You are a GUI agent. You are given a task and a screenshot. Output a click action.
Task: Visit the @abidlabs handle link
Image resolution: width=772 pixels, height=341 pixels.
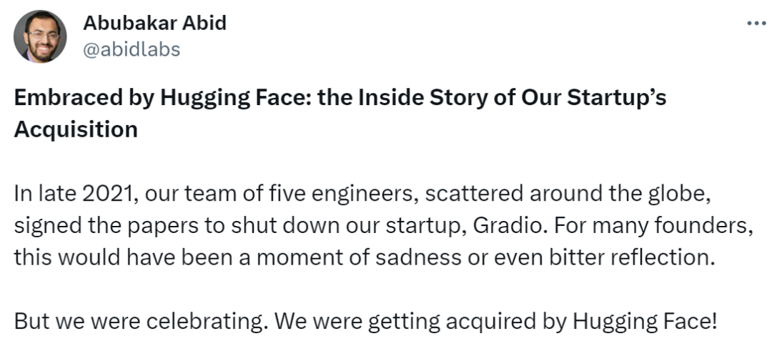pyautogui.click(x=132, y=49)
